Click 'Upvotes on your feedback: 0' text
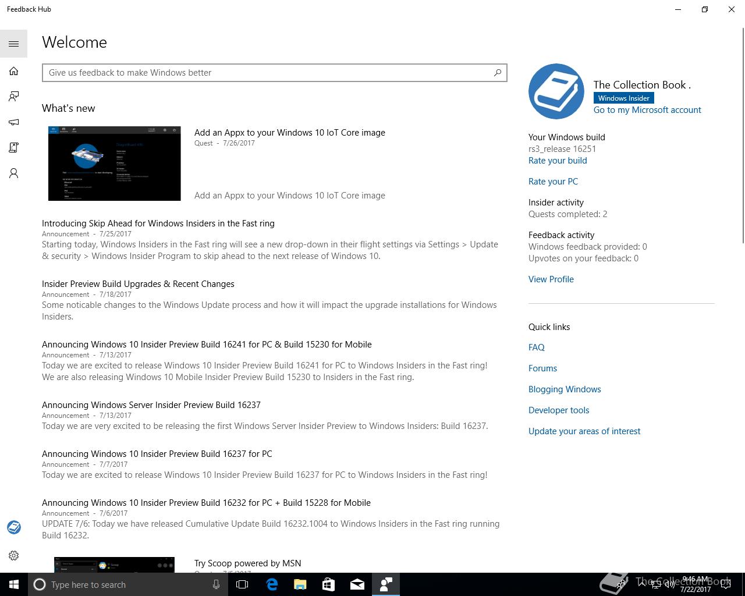The width and height of the screenshot is (745, 596). click(583, 258)
